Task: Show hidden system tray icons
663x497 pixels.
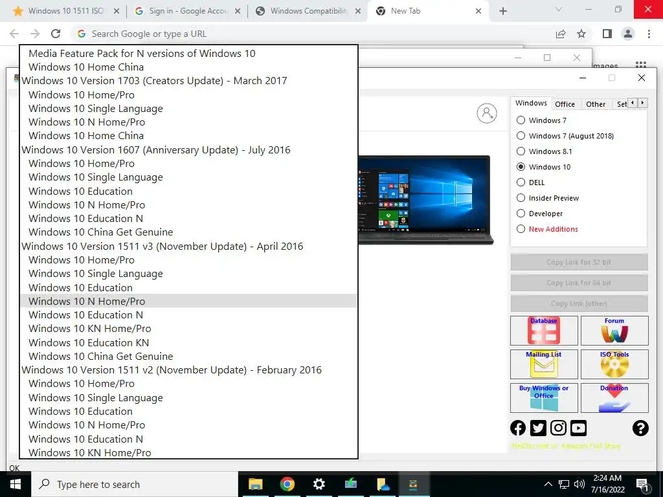Action: 548,484
